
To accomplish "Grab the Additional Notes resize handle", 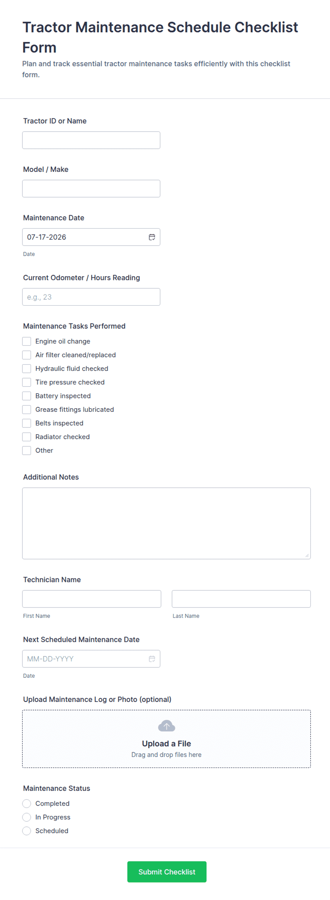I will point(307,556).
